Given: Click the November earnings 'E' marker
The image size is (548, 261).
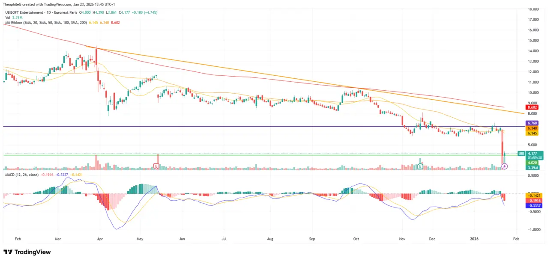Looking at the screenshot, I should tap(420, 166).
